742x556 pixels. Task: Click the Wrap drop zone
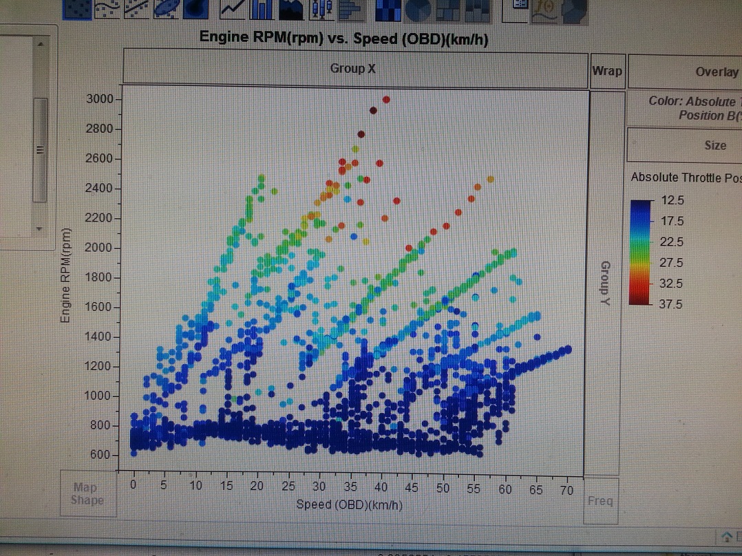click(x=606, y=72)
